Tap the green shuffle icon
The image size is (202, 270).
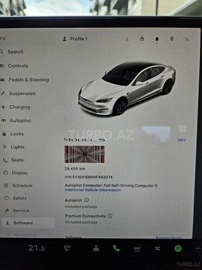point(157,248)
